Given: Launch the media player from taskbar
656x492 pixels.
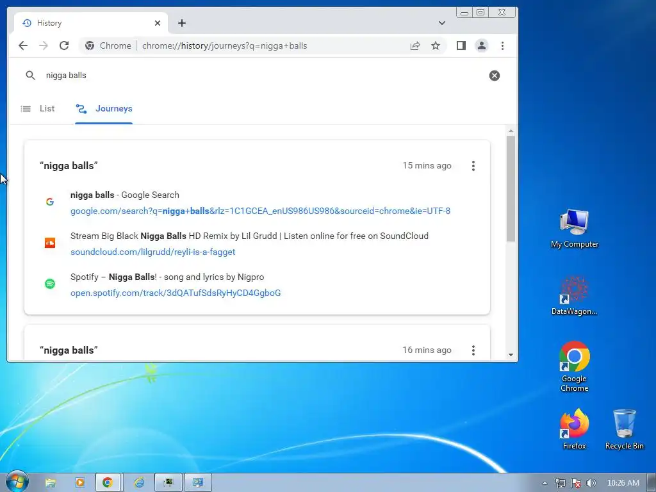Looking at the screenshot, I should coord(79,483).
